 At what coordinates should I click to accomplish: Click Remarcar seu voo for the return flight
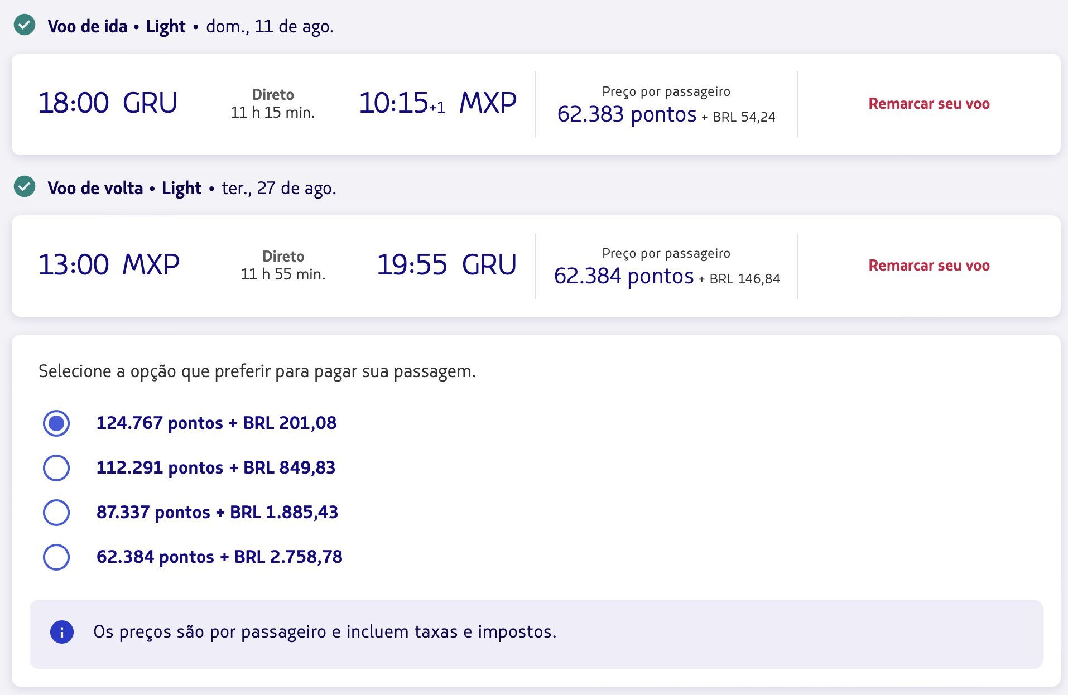click(x=929, y=266)
